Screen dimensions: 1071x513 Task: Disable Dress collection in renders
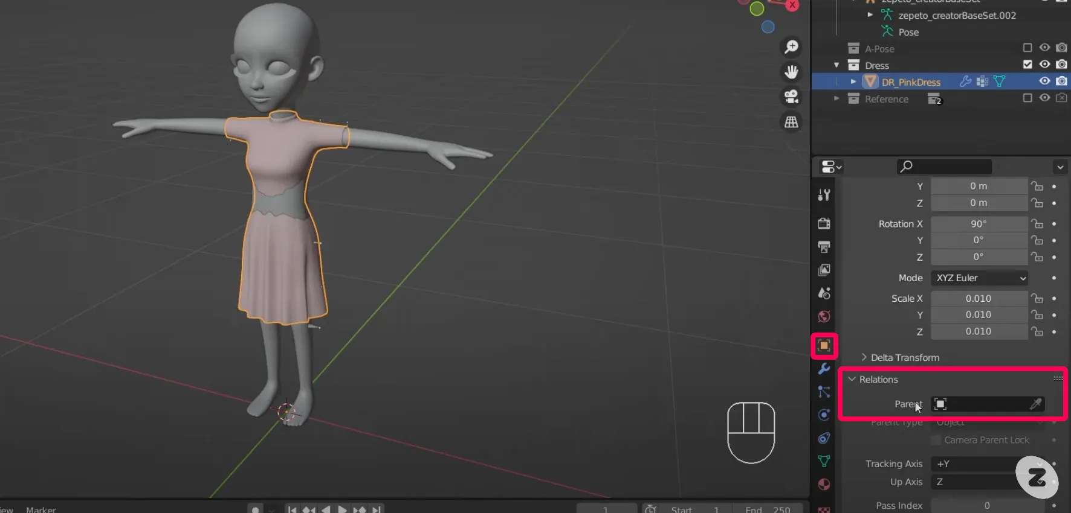[1061, 64]
